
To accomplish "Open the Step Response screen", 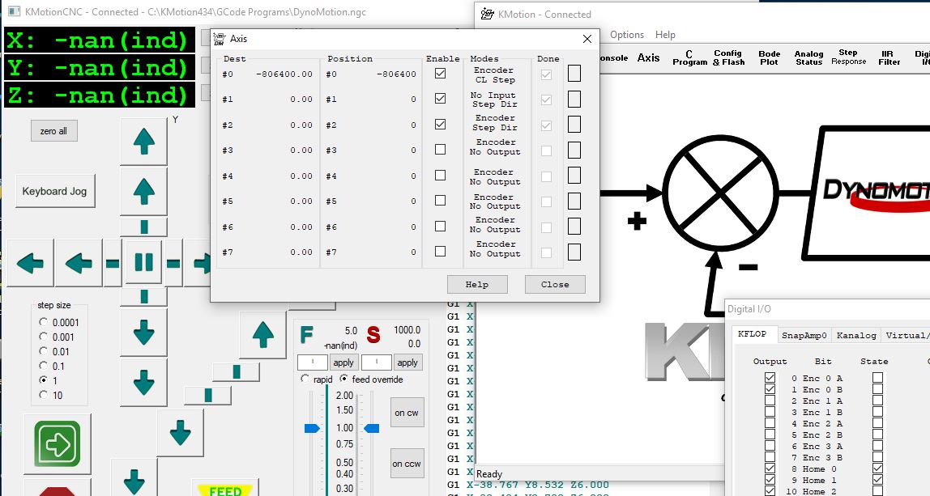I will pyautogui.click(x=847, y=57).
